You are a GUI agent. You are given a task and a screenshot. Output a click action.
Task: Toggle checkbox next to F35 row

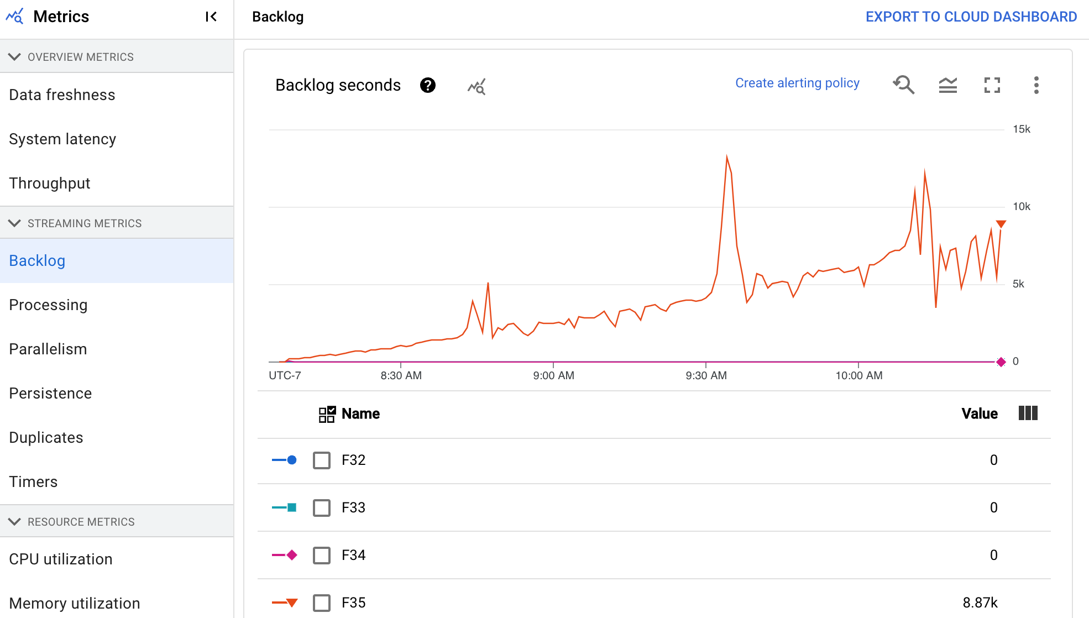pyautogui.click(x=321, y=603)
